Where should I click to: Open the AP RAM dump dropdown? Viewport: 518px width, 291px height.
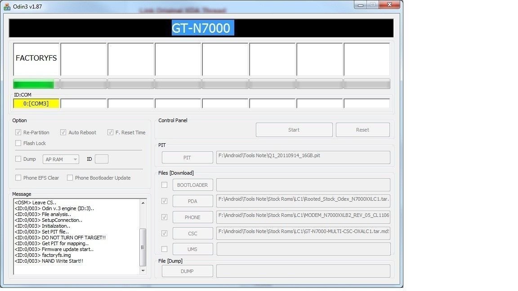coord(61,159)
